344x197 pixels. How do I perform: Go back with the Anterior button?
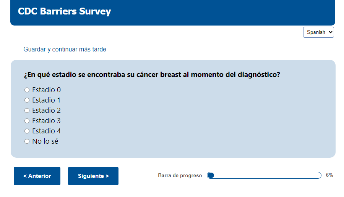pos(37,176)
